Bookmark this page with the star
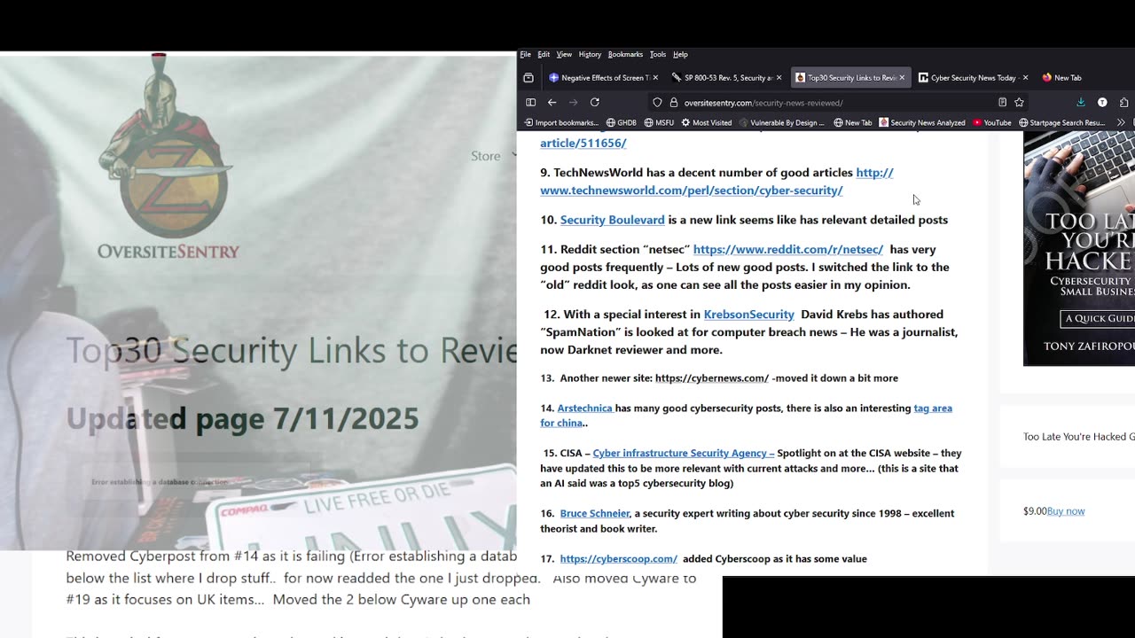This screenshot has width=1135, height=638. (1019, 103)
